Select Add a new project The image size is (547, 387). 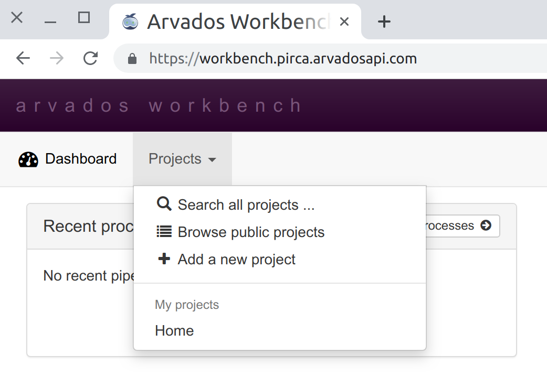(236, 260)
